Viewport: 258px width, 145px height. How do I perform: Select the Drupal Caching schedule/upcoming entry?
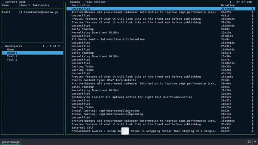coord(161,114)
